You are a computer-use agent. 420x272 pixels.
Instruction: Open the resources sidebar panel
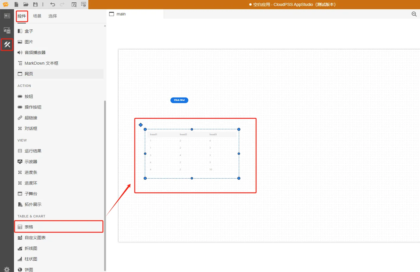click(x=7, y=30)
